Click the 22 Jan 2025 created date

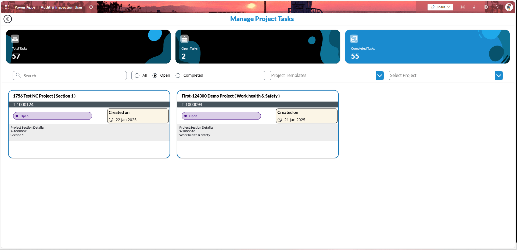tap(126, 120)
